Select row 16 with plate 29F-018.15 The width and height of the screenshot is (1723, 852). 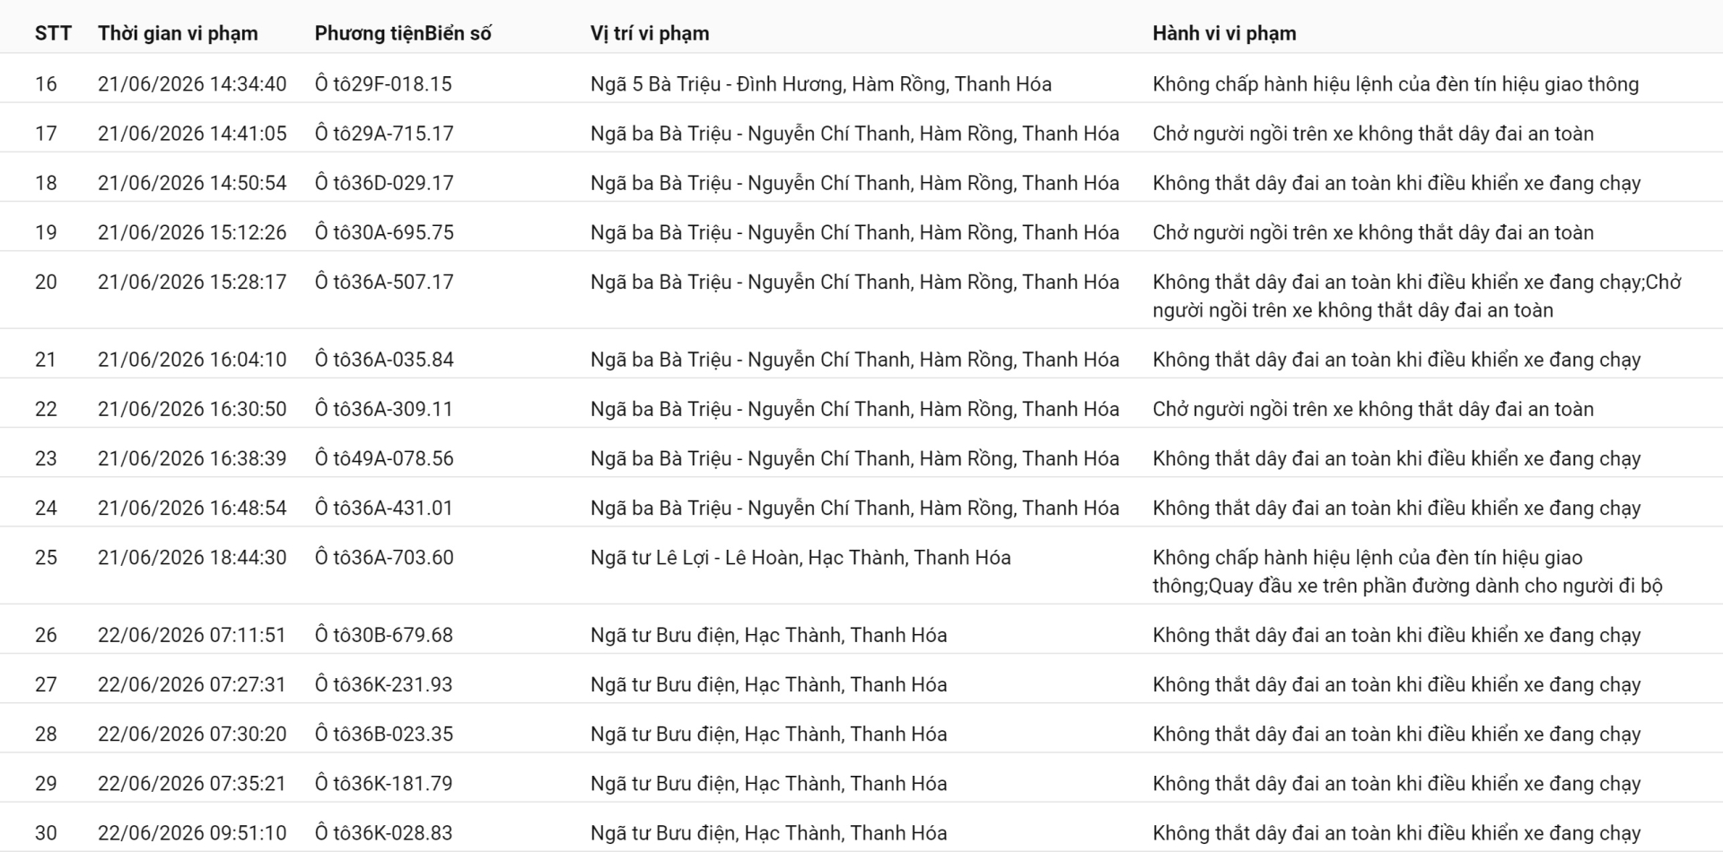coord(861,84)
